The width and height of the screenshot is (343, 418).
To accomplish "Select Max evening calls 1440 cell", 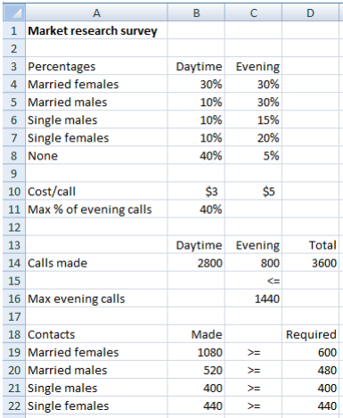I will pyautogui.click(x=253, y=299).
